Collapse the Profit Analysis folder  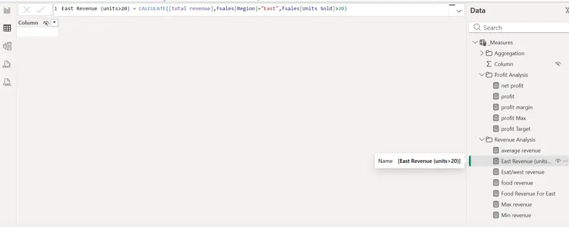pos(482,75)
